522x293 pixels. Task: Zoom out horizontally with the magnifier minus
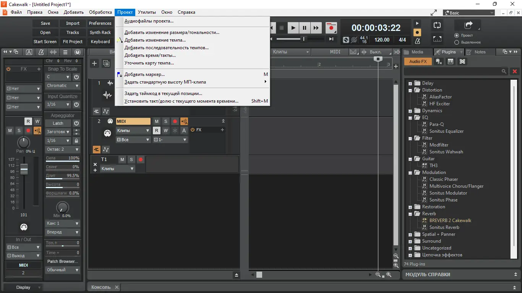coord(378,275)
